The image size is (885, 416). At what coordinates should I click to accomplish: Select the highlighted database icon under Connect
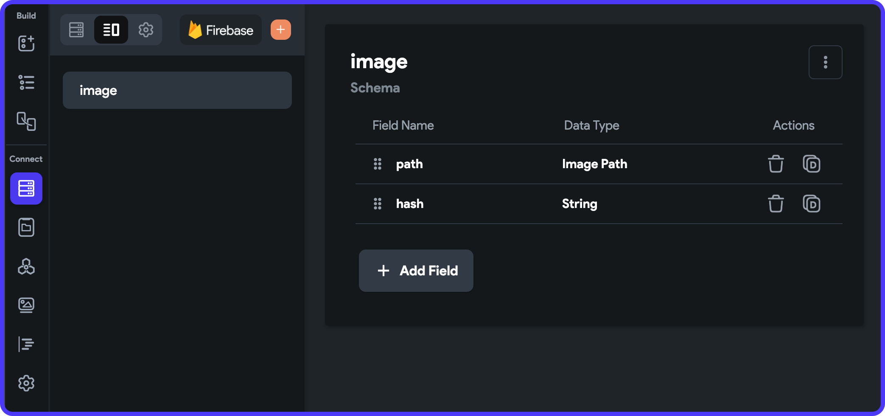(26, 189)
